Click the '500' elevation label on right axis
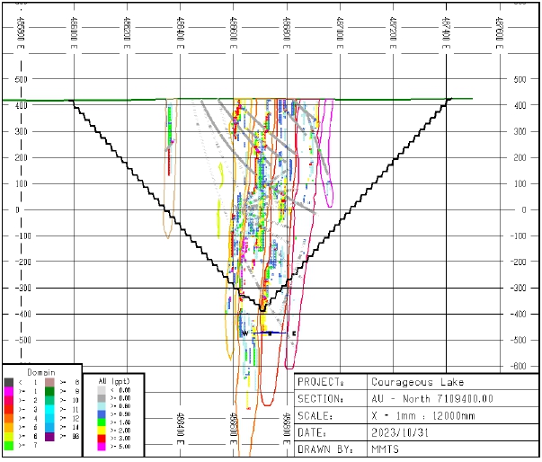542x462 pixels. (x=518, y=79)
